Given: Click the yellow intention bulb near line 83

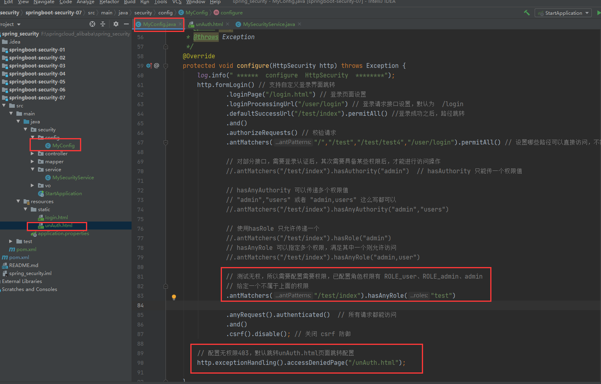Looking at the screenshot, I should [x=174, y=297].
